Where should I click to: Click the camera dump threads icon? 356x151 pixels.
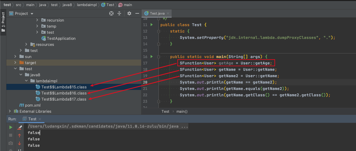coord(11,143)
